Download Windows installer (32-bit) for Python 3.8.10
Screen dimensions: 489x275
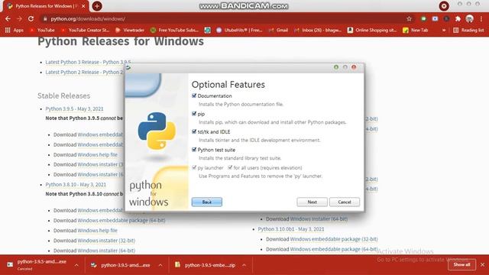(x=106, y=241)
